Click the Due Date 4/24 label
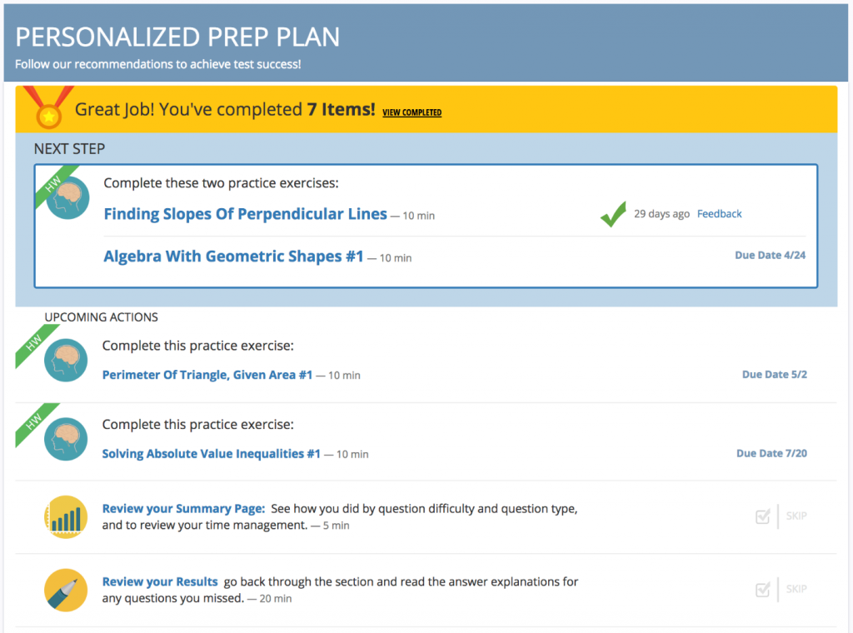The image size is (853, 633). point(770,255)
